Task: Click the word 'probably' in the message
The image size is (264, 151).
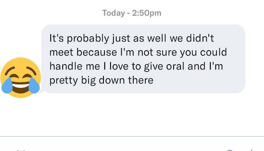Action: [88, 38]
